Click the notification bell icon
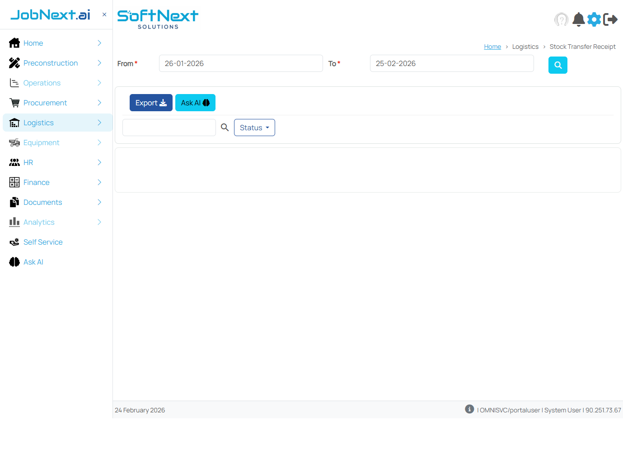 pos(578,19)
